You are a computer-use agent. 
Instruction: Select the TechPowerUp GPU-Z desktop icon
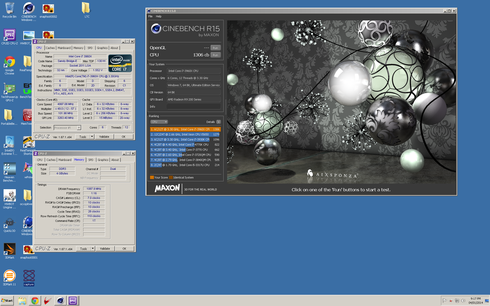pos(9,92)
